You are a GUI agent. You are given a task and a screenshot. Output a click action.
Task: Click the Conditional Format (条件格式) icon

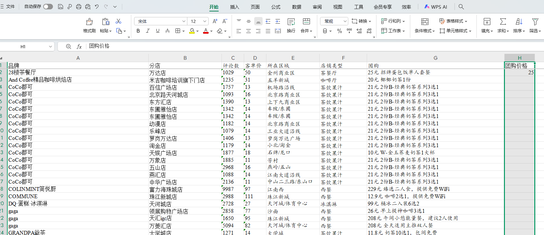[x=425, y=22]
